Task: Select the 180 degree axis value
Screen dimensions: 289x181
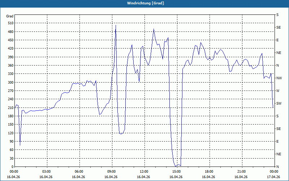Action: tap(10, 116)
